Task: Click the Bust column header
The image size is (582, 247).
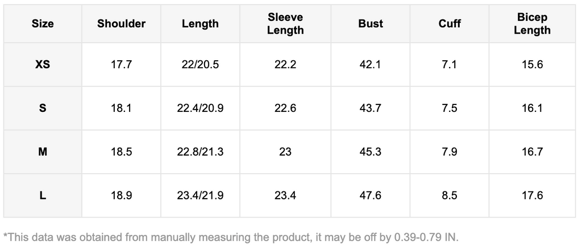Action: [x=371, y=24]
